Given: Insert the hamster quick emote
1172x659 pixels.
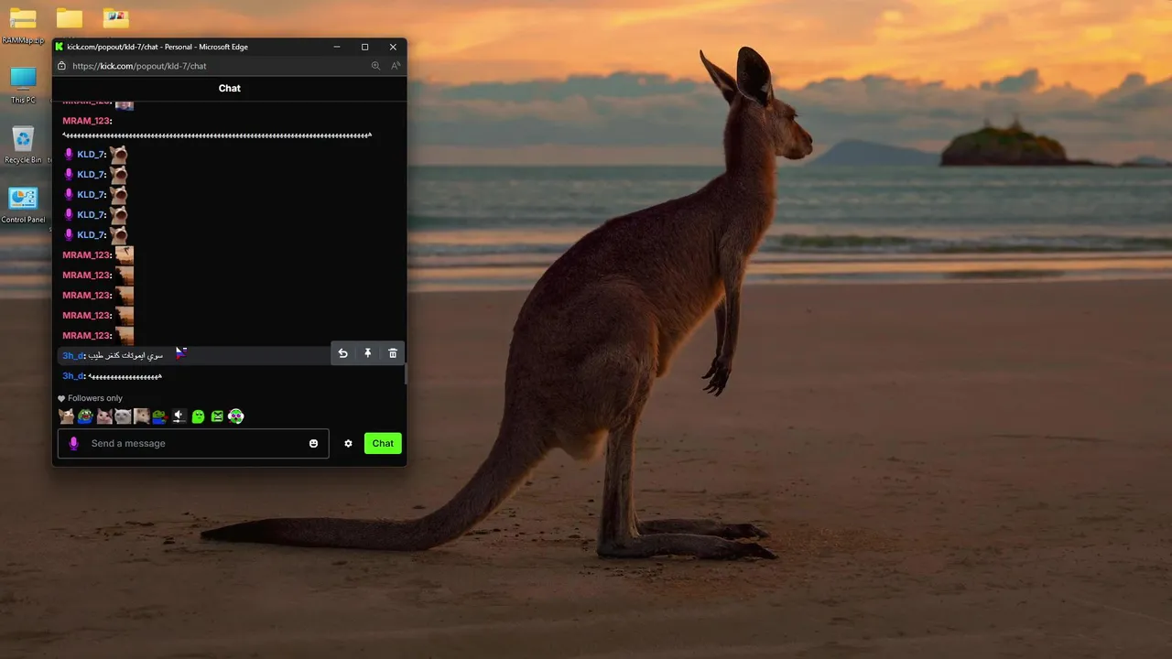Looking at the screenshot, I should pyautogui.click(x=141, y=416).
